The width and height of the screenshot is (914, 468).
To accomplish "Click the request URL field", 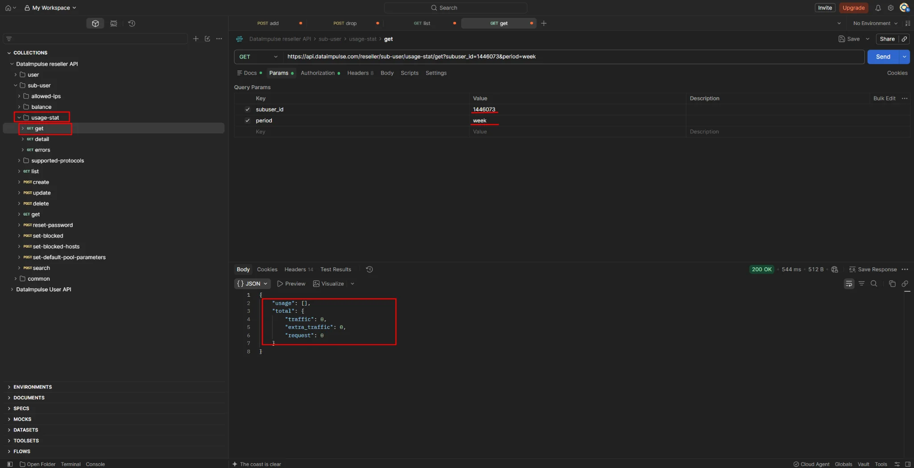I will pos(573,57).
